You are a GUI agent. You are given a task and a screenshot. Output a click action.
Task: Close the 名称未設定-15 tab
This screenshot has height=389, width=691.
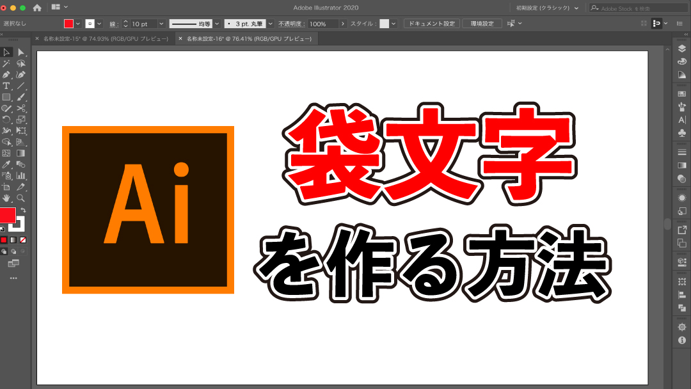tap(37, 39)
